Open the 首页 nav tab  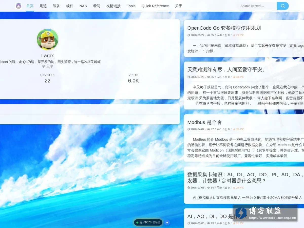click(x=30, y=6)
